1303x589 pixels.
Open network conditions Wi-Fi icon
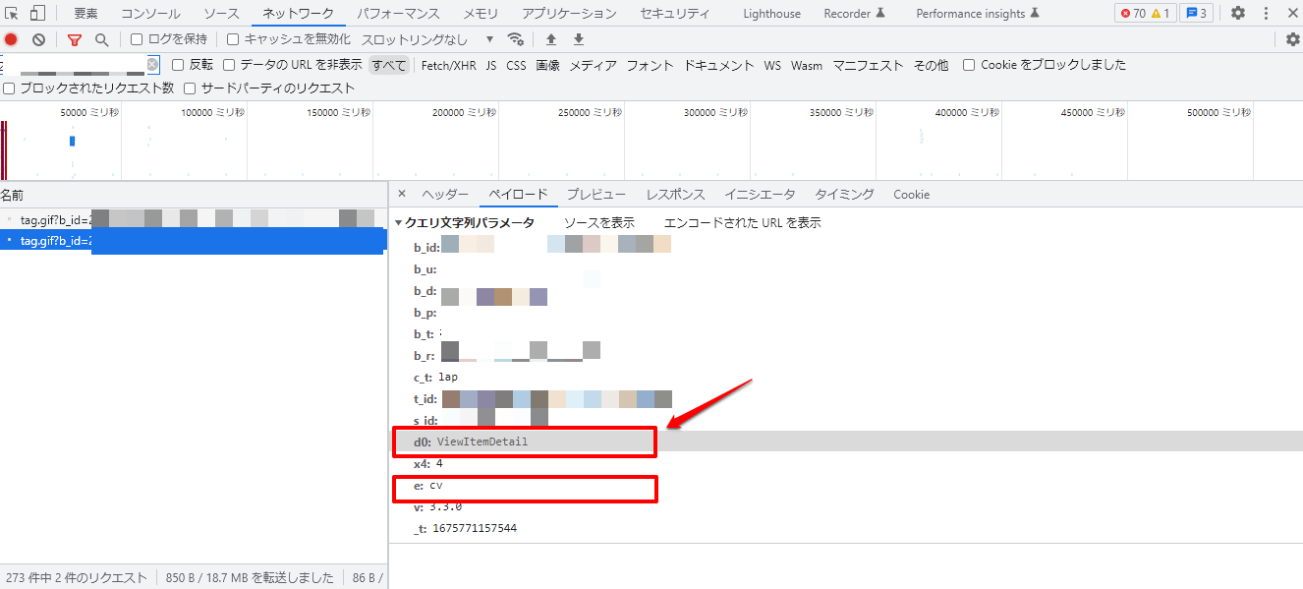(x=515, y=39)
